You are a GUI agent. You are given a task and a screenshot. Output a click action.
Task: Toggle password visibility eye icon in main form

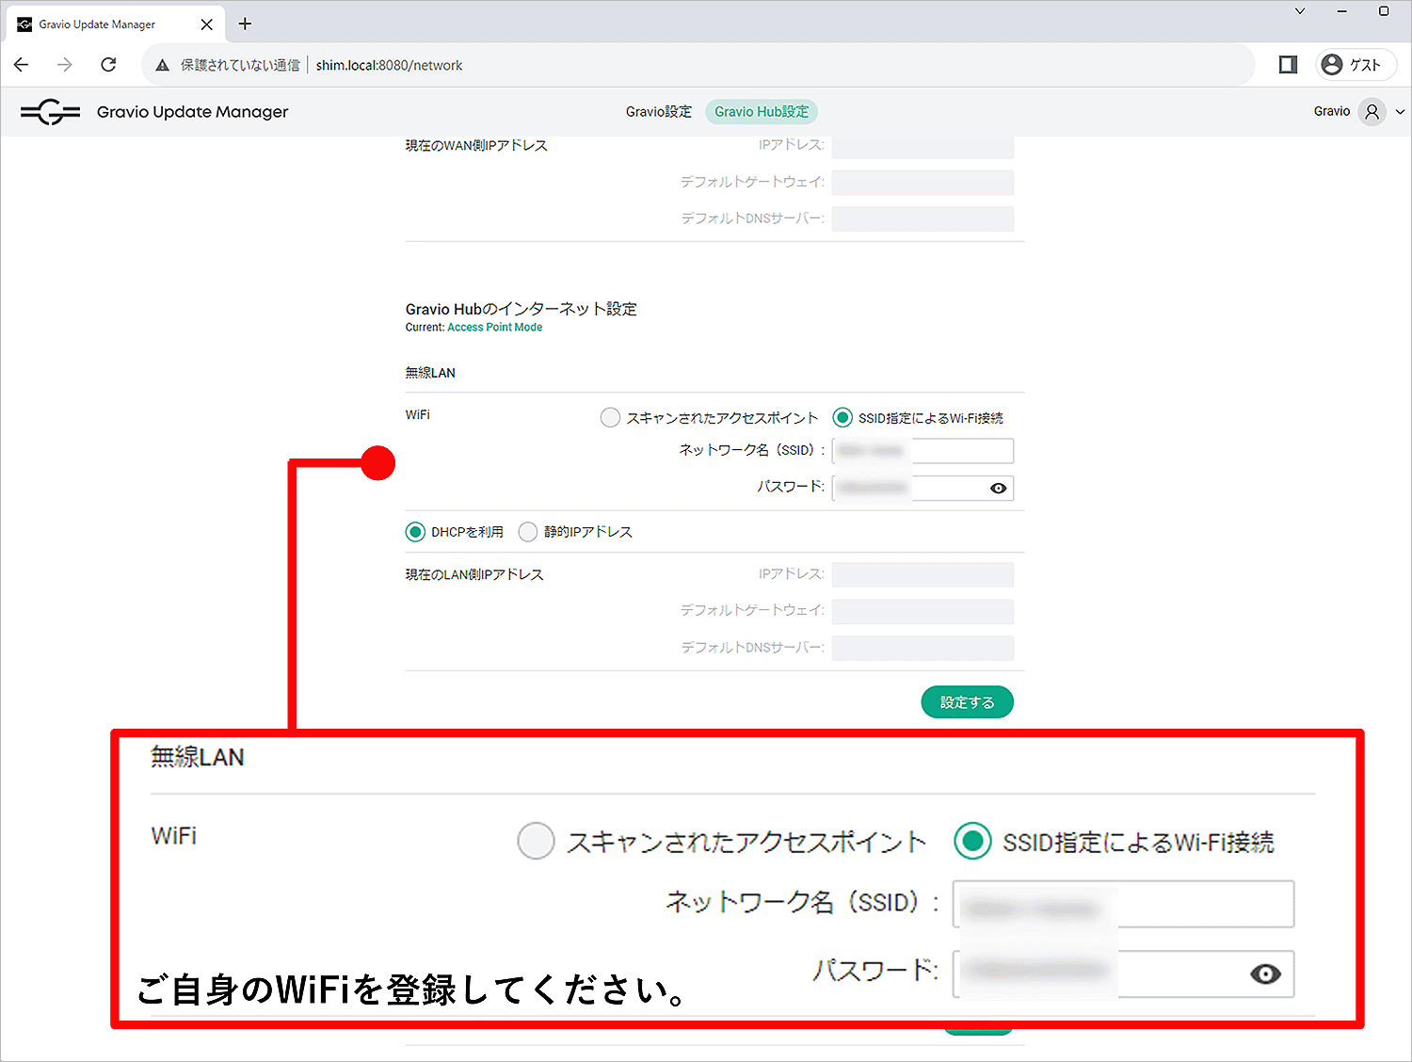[x=999, y=488]
